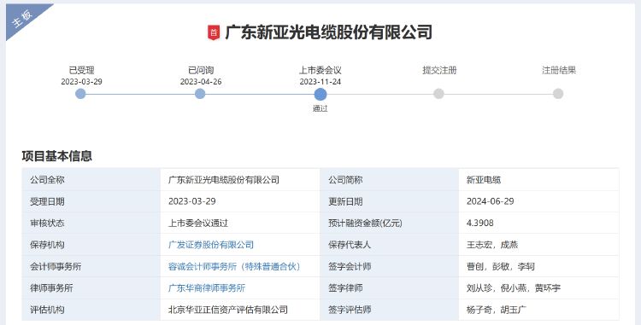
Task: Open the 广东华商律师事务所 link
Action: click(207, 287)
